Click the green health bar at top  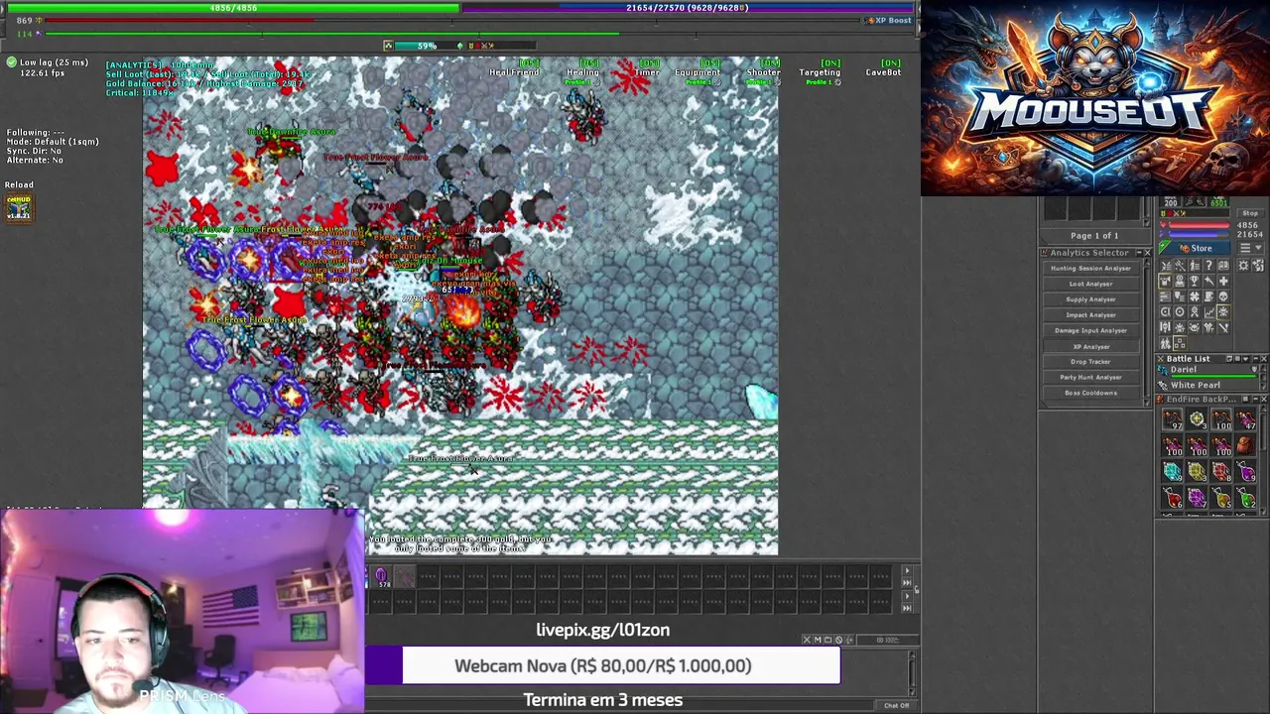point(233,8)
